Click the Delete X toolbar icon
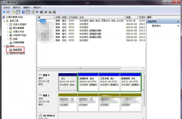 point(37,12)
